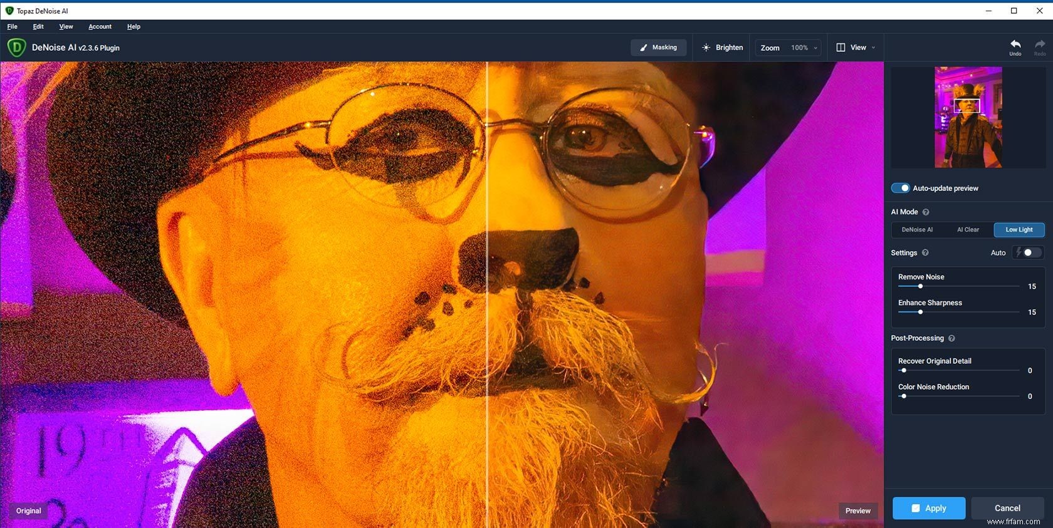Click the Undo arrow
Image resolution: width=1053 pixels, height=528 pixels.
click(x=1015, y=47)
